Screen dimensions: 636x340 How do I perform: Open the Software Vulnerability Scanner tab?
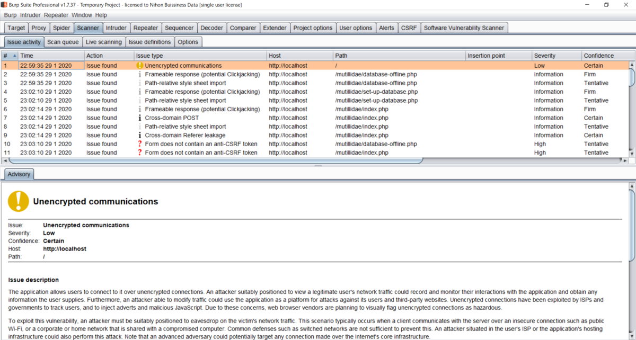coord(464,28)
